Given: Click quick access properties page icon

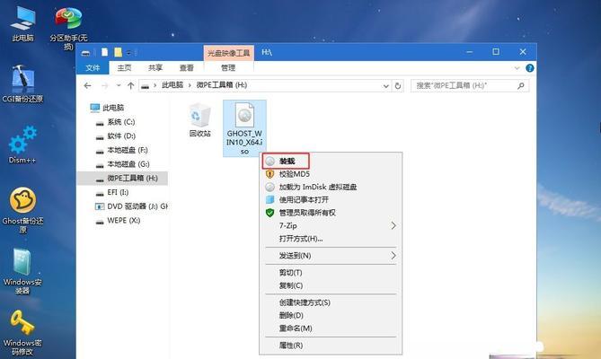Looking at the screenshot, I should click(104, 52).
